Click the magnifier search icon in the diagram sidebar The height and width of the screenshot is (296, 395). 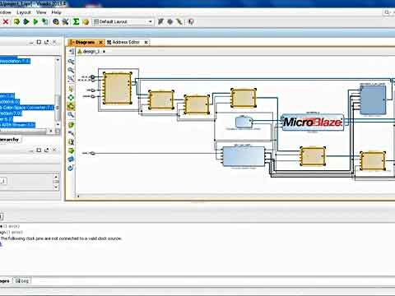pyautogui.click(x=71, y=115)
